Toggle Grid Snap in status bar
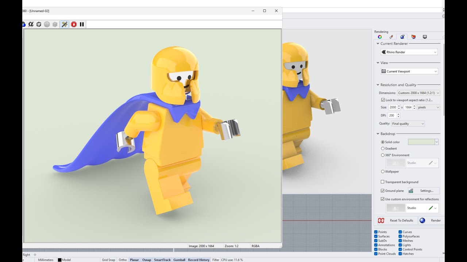 click(109, 260)
